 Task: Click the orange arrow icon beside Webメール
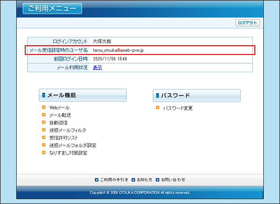pyautogui.click(x=44, y=108)
